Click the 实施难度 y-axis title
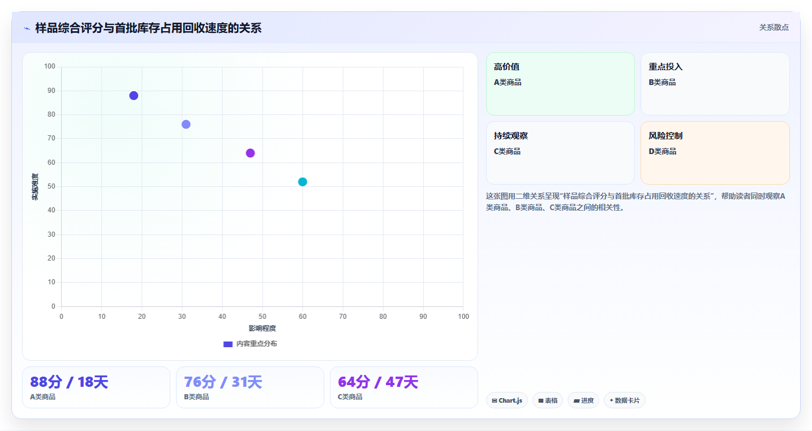The height and width of the screenshot is (431, 812). 35,187
